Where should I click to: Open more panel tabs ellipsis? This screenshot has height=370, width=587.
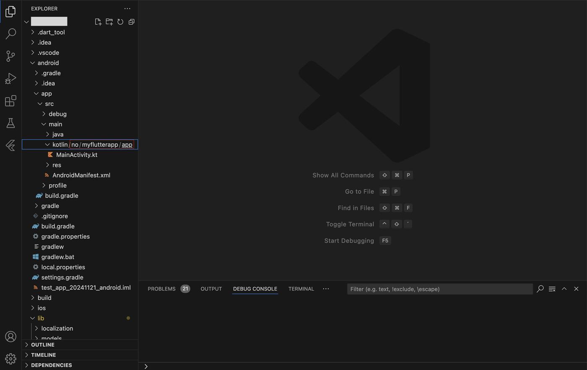coord(326,289)
